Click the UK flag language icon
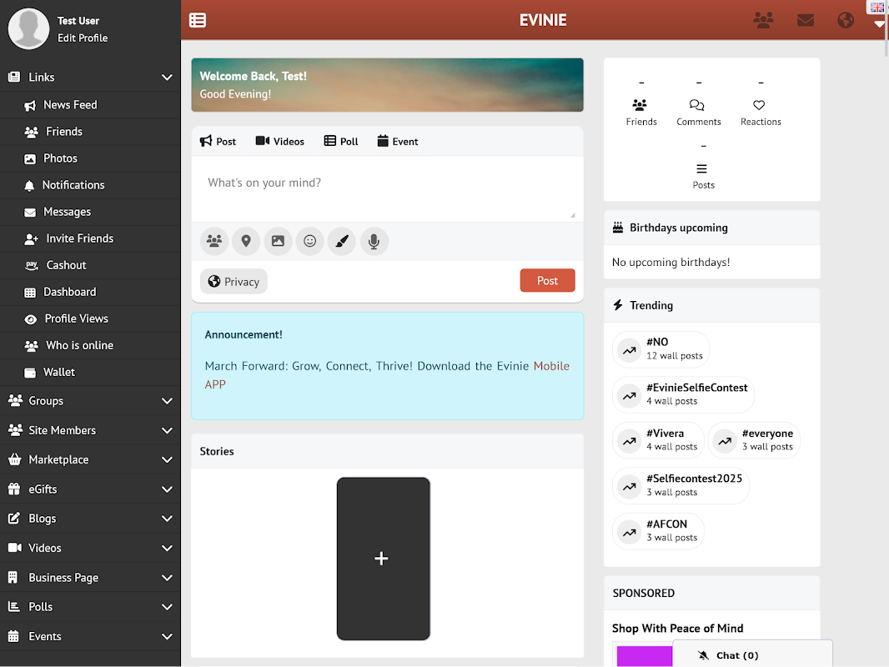Screen dimensions: 889x667 (x=876, y=7)
